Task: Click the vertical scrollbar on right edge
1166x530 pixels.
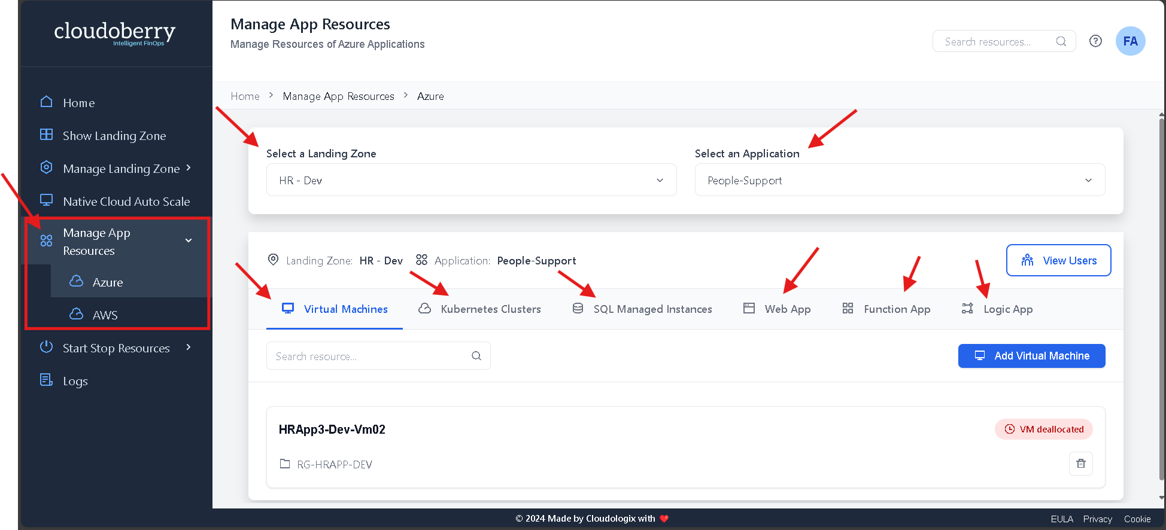Action: 1161,299
